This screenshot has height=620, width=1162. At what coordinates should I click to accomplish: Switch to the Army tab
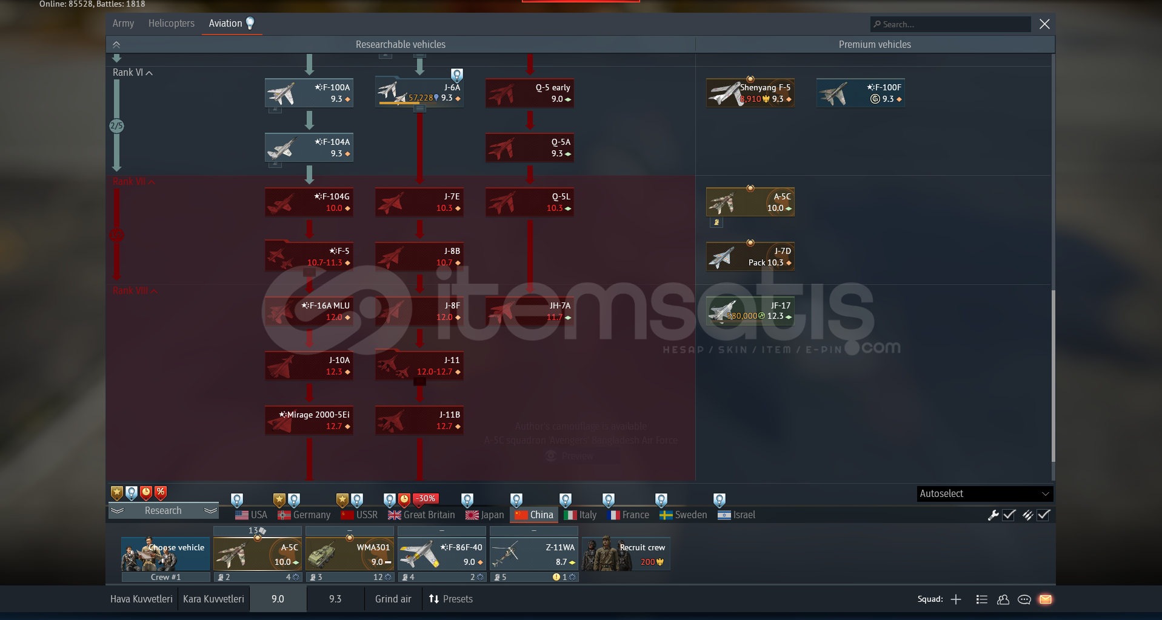point(123,24)
